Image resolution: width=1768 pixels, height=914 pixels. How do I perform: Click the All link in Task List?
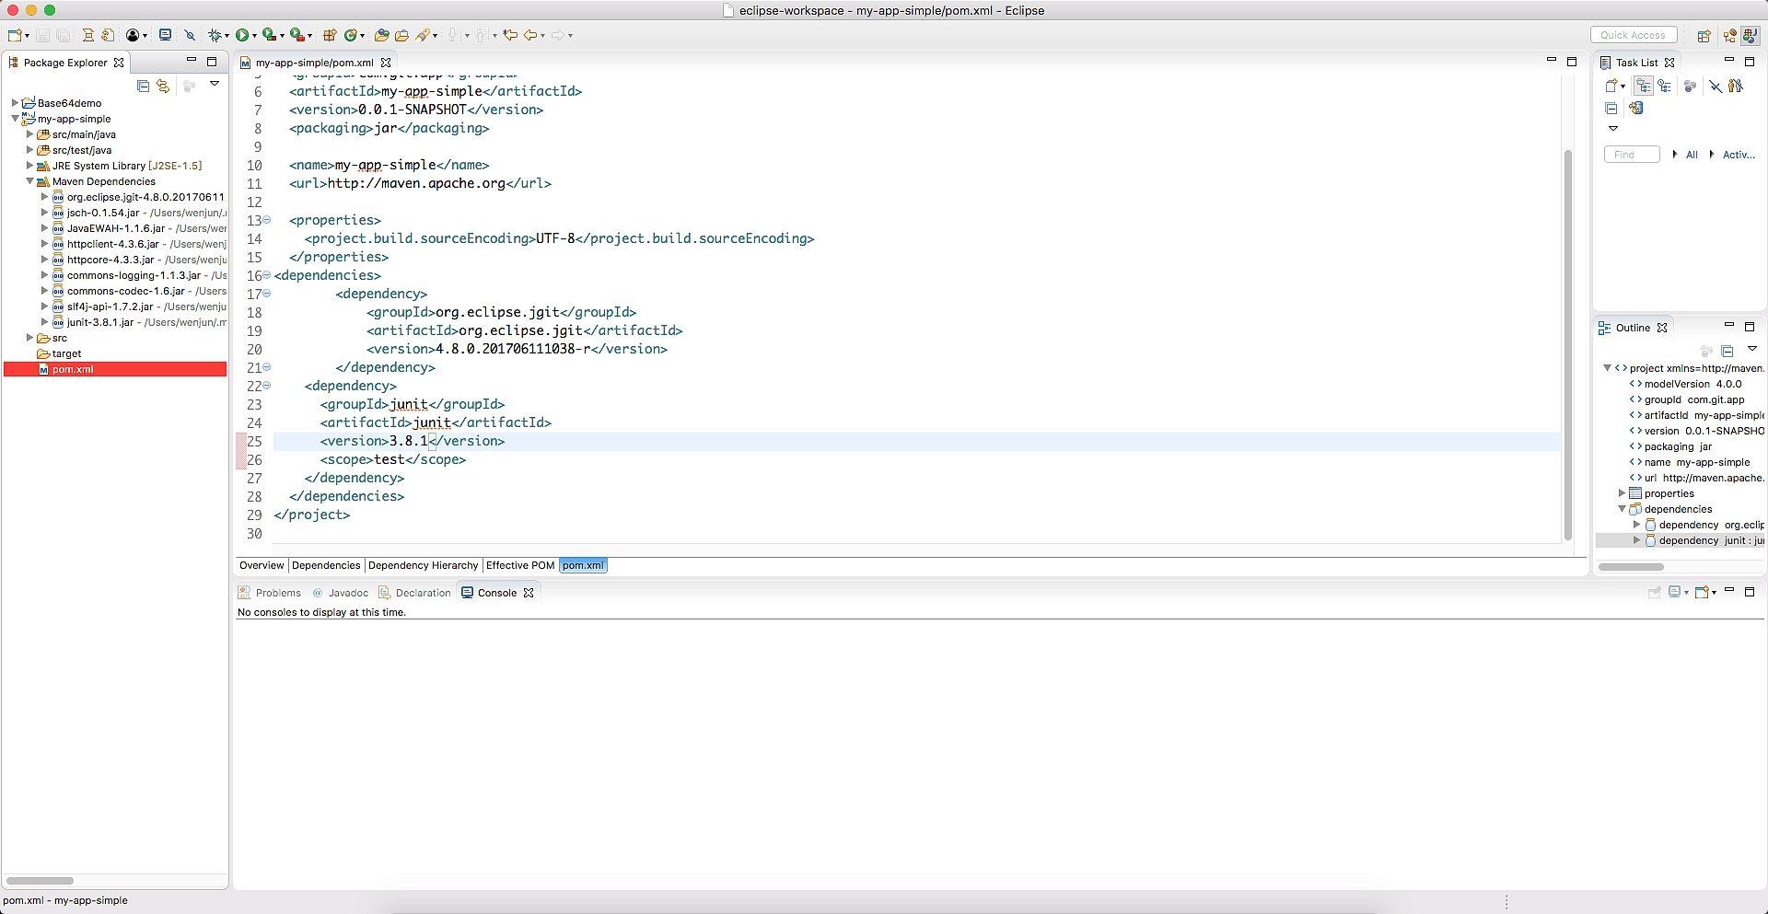click(1692, 155)
